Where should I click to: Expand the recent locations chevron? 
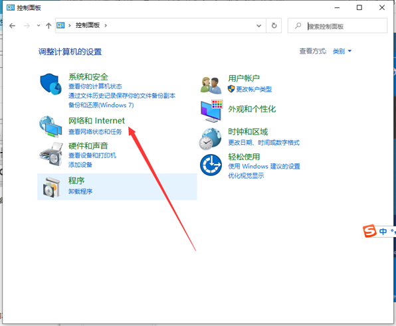tap(39, 25)
